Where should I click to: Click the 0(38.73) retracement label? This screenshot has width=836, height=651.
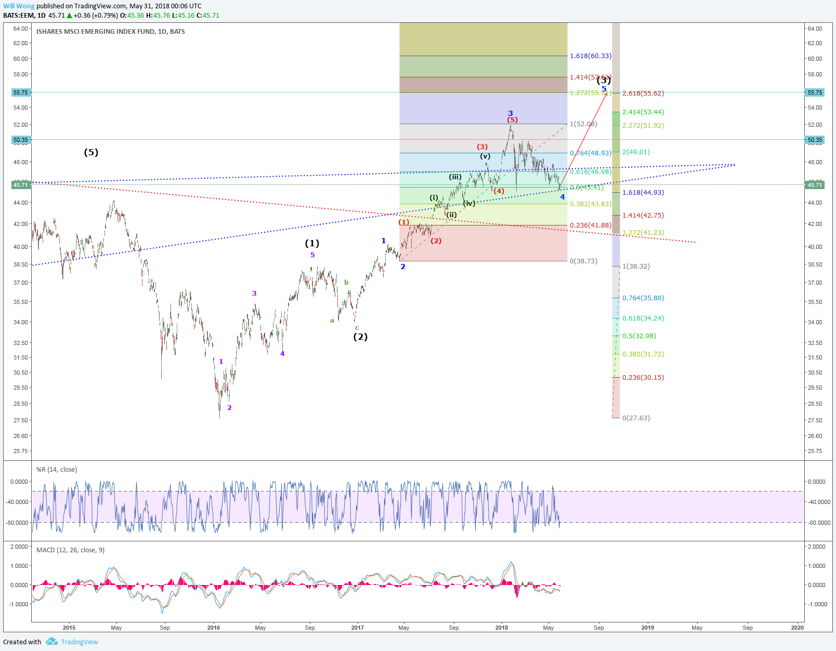coord(584,261)
